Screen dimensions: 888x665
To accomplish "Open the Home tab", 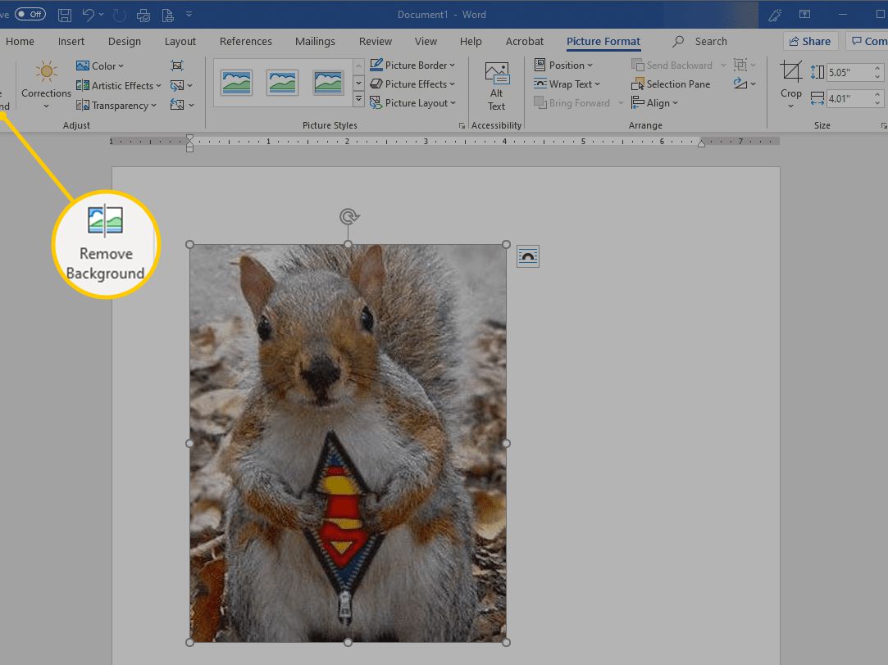I will point(20,41).
